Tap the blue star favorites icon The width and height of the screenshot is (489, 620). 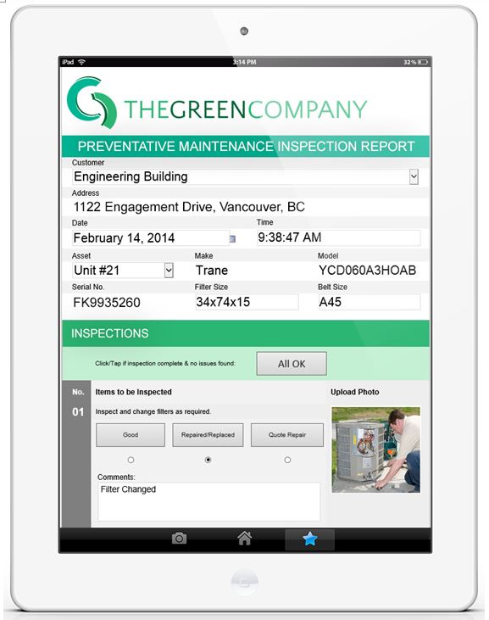coord(309,539)
